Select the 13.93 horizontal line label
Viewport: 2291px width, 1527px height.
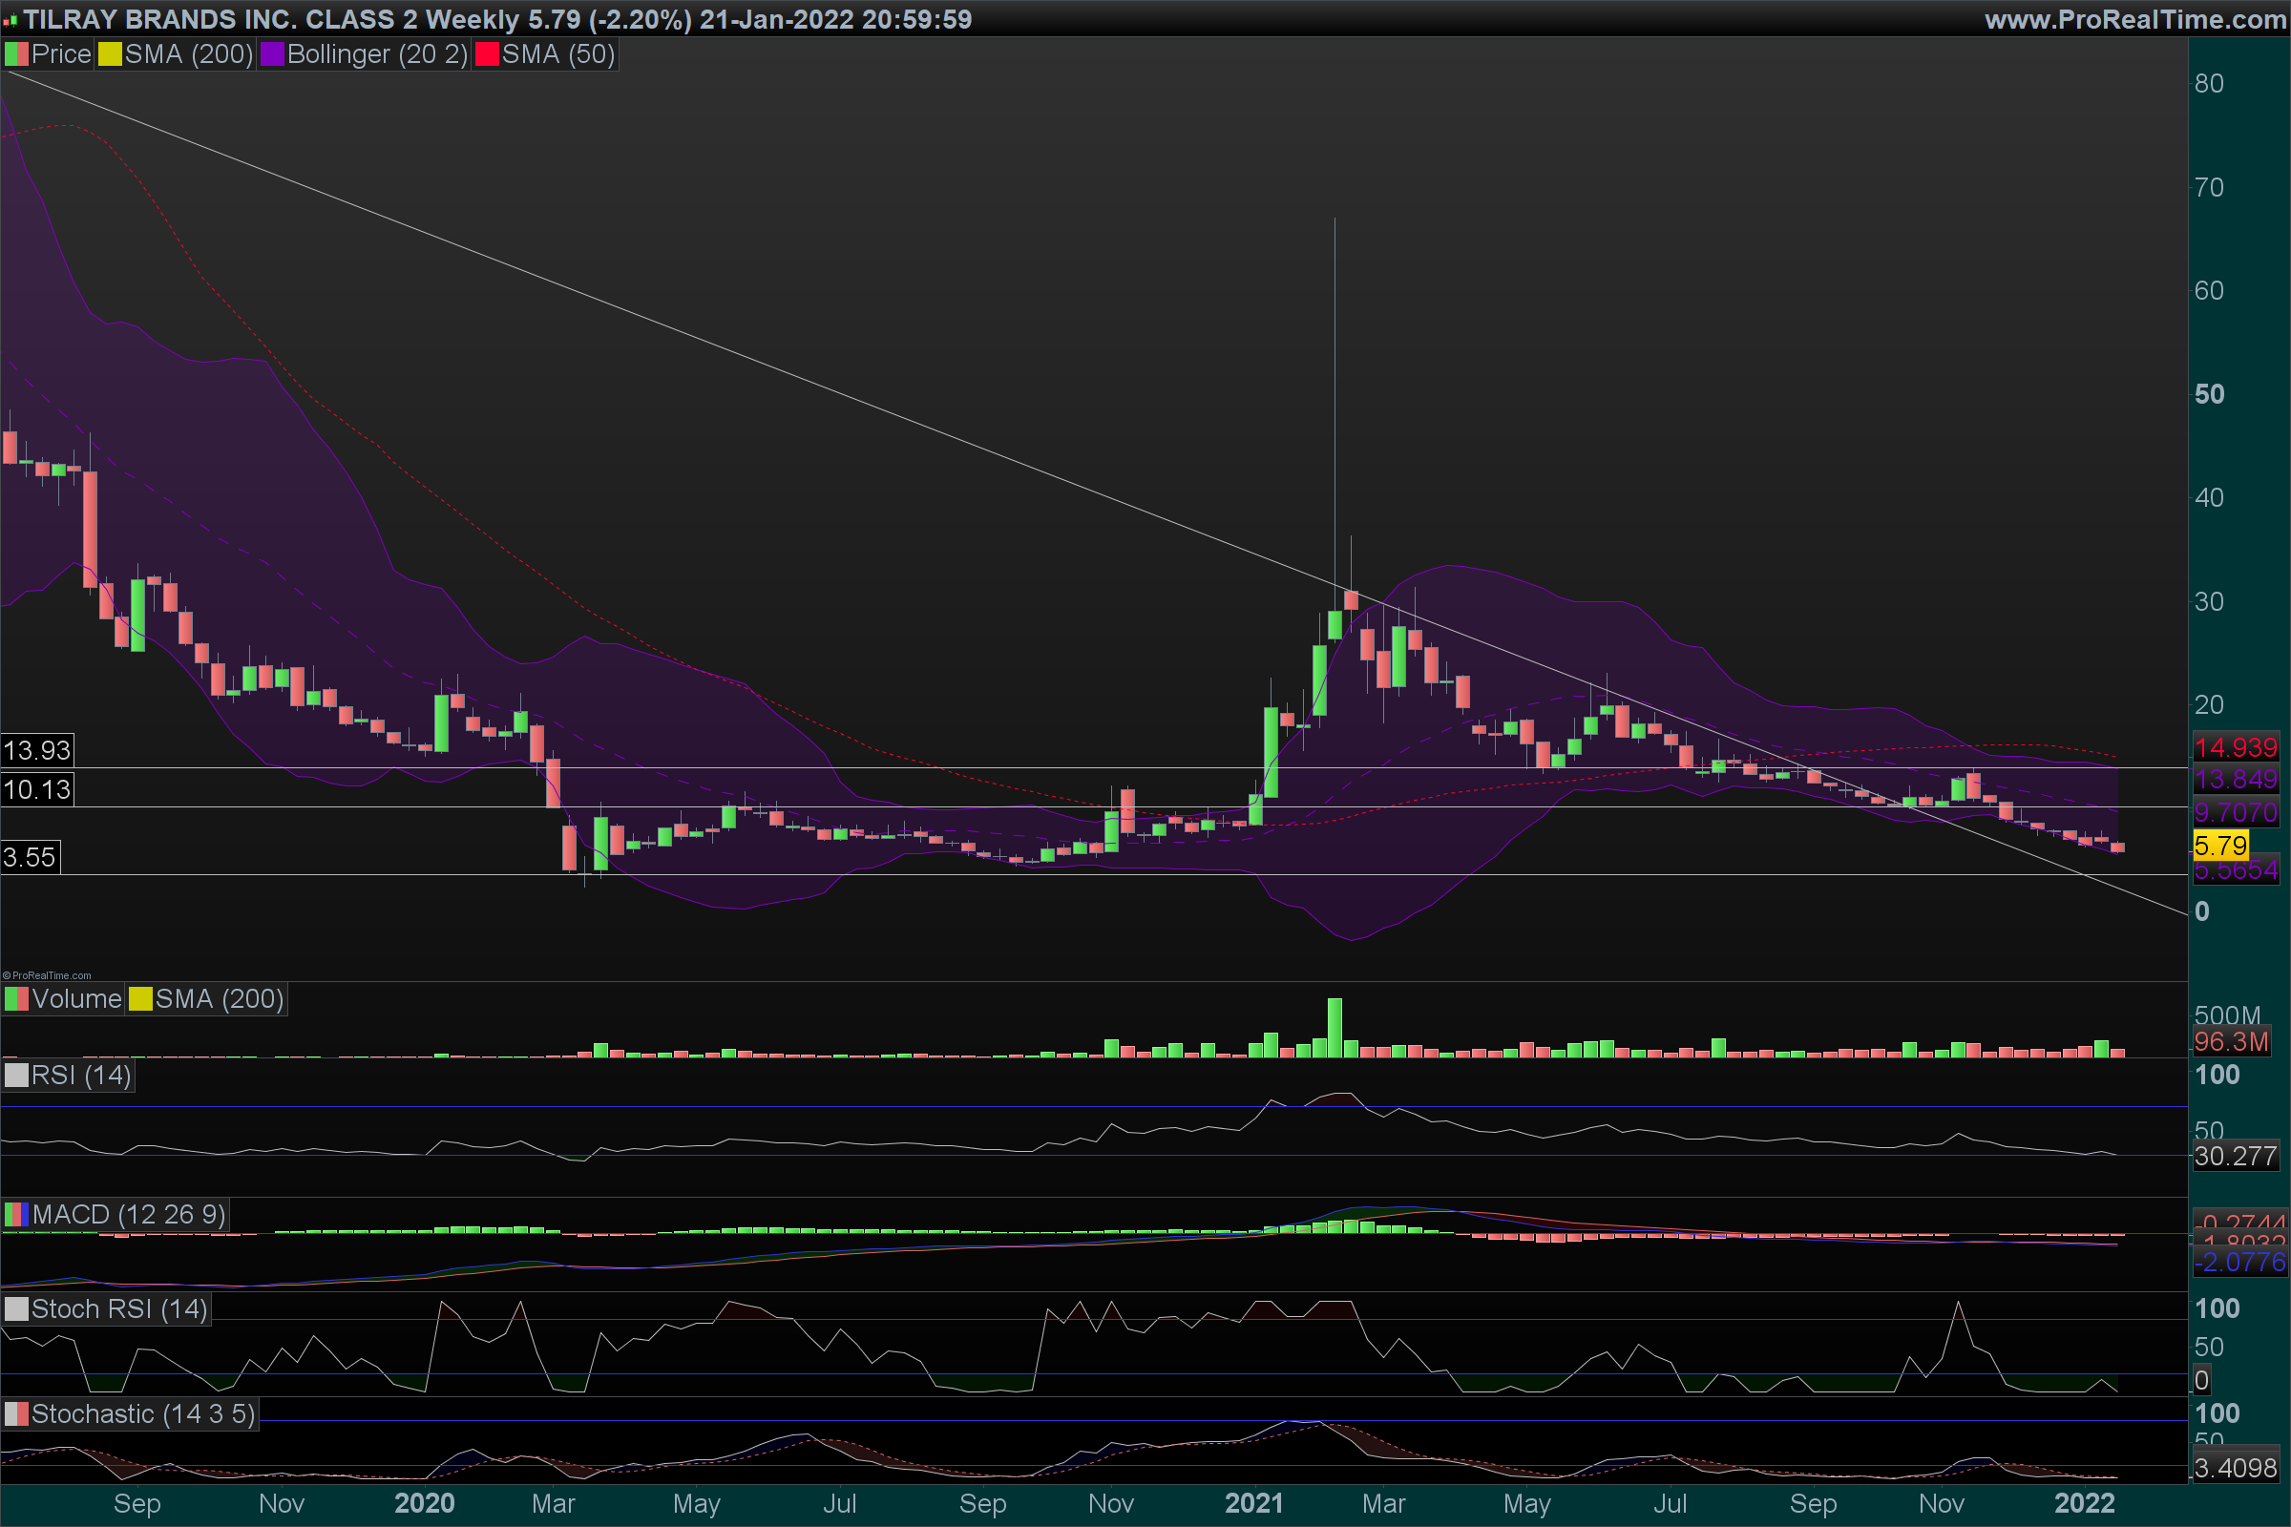(x=37, y=751)
